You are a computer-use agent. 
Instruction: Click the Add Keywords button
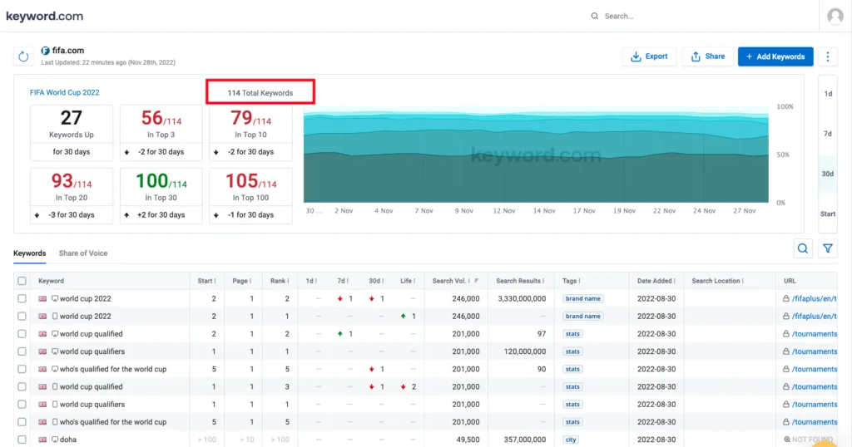pyautogui.click(x=775, y=56)
